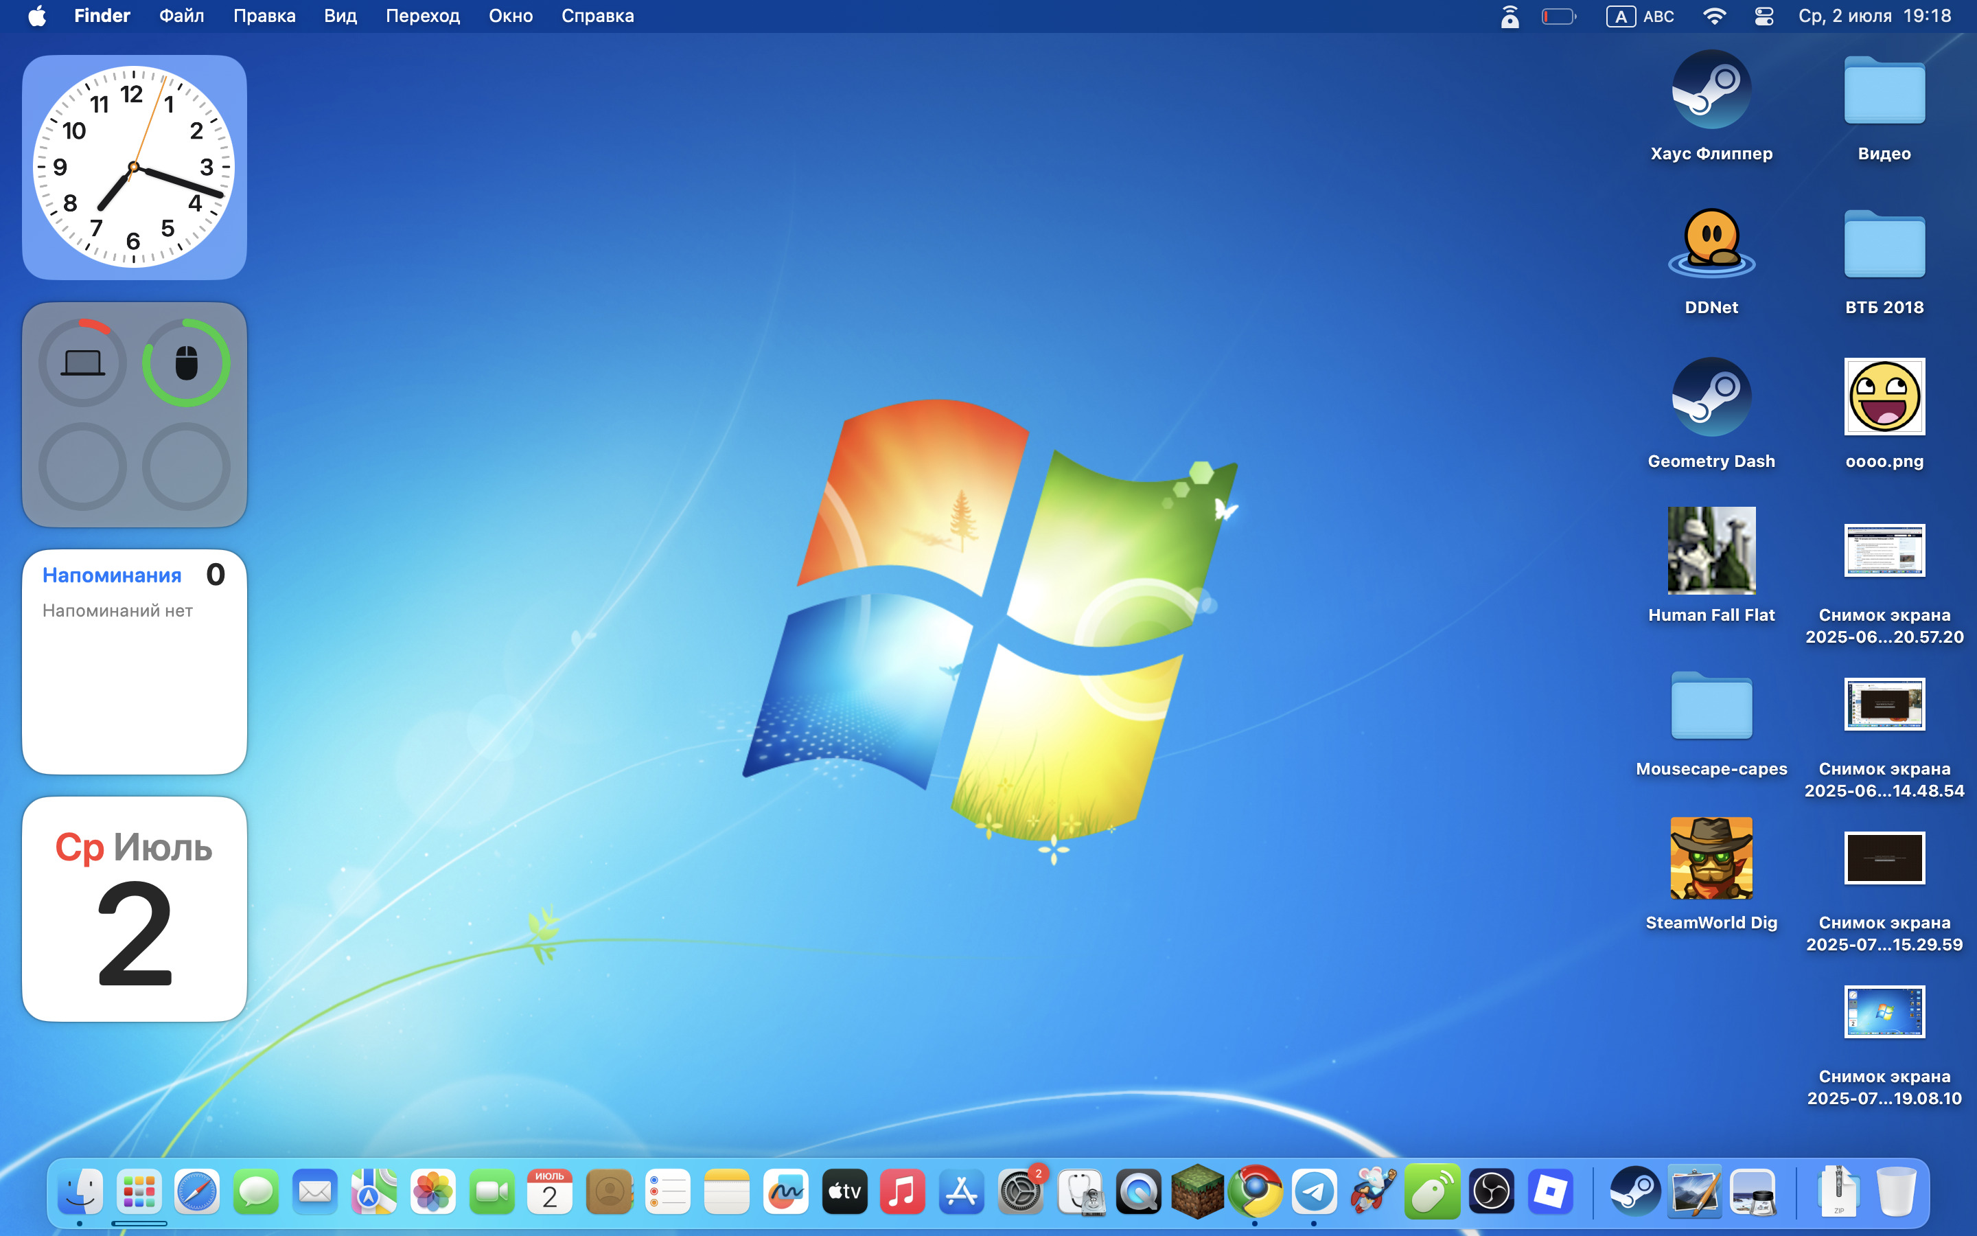
Task: Open the Переход menu
Action: click(422, 16)
